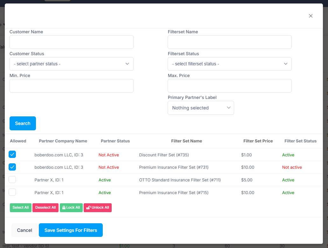Close the dialog with the X icon
328x248 pixels.
(x=311, y=16)
